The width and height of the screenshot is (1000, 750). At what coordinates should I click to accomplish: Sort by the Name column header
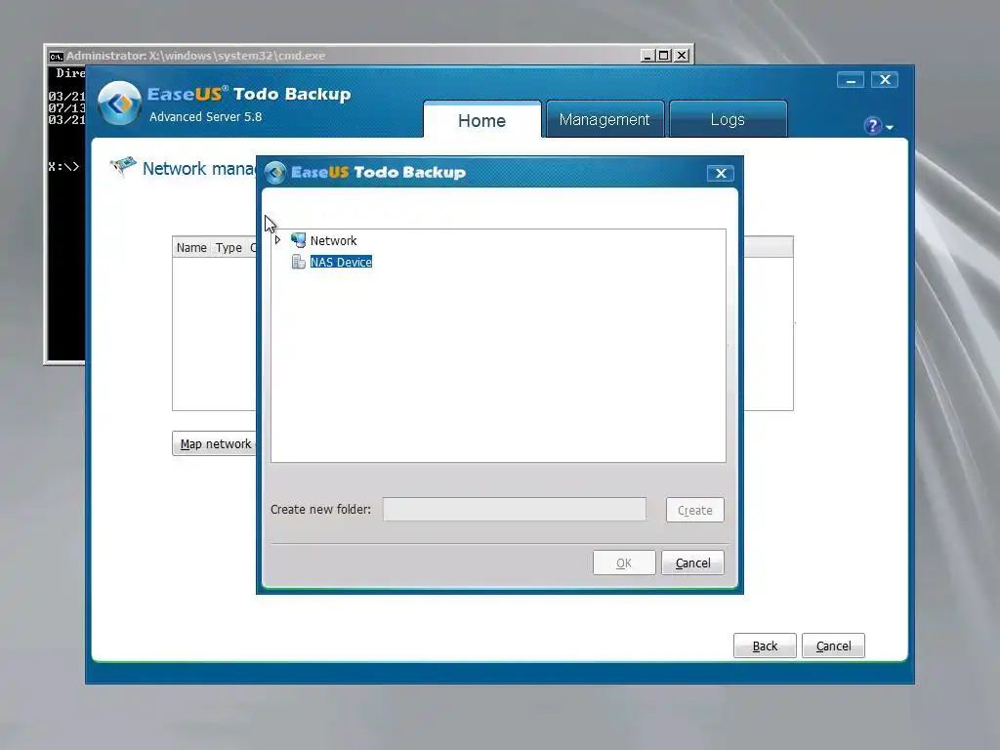click(191, 247)
